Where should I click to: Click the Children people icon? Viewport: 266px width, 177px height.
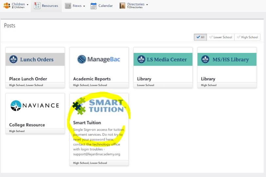click(x=7, y=6)
